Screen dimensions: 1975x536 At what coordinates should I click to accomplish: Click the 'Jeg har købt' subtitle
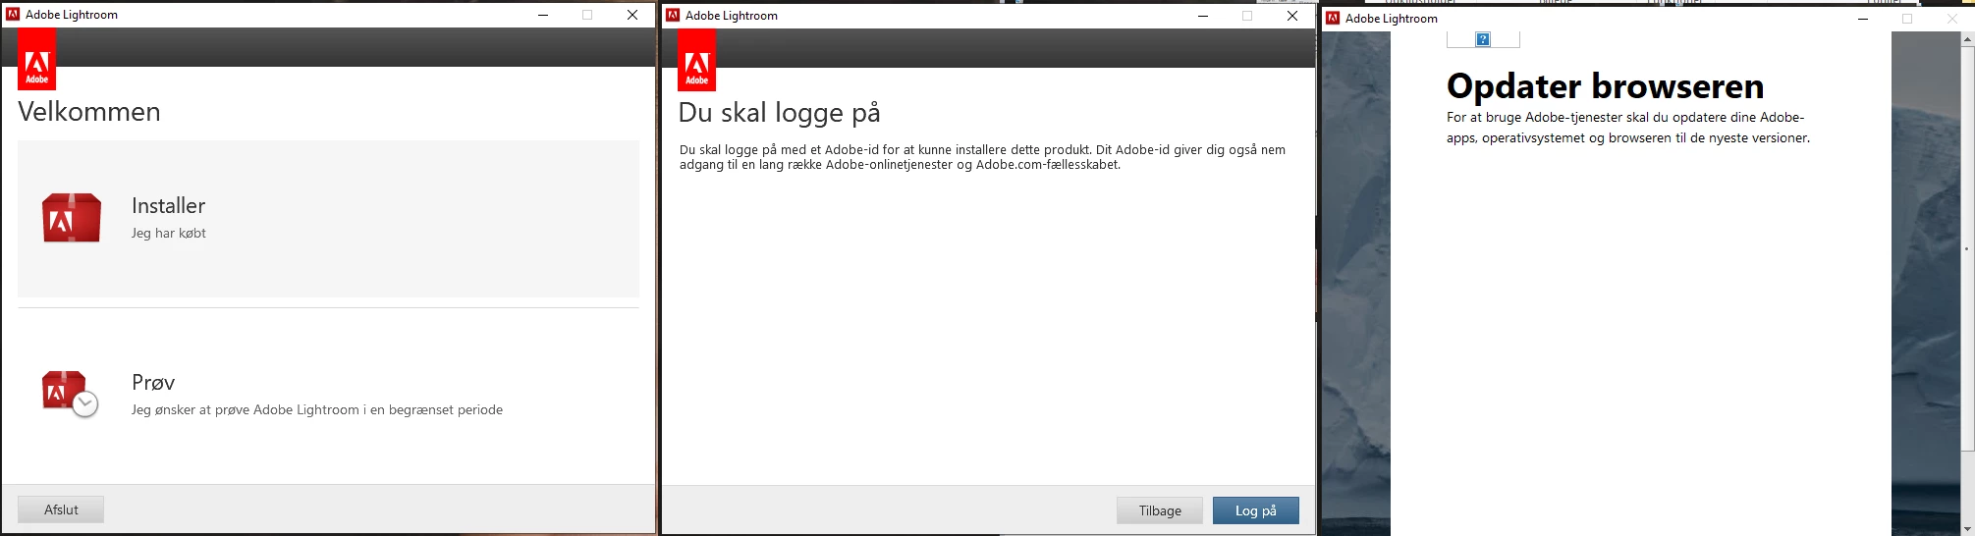[x=169, y=234]
